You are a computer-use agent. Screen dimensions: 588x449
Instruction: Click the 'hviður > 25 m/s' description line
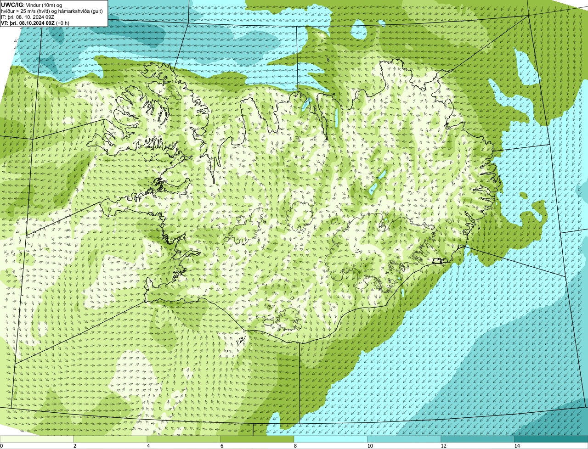coord(52,11)
